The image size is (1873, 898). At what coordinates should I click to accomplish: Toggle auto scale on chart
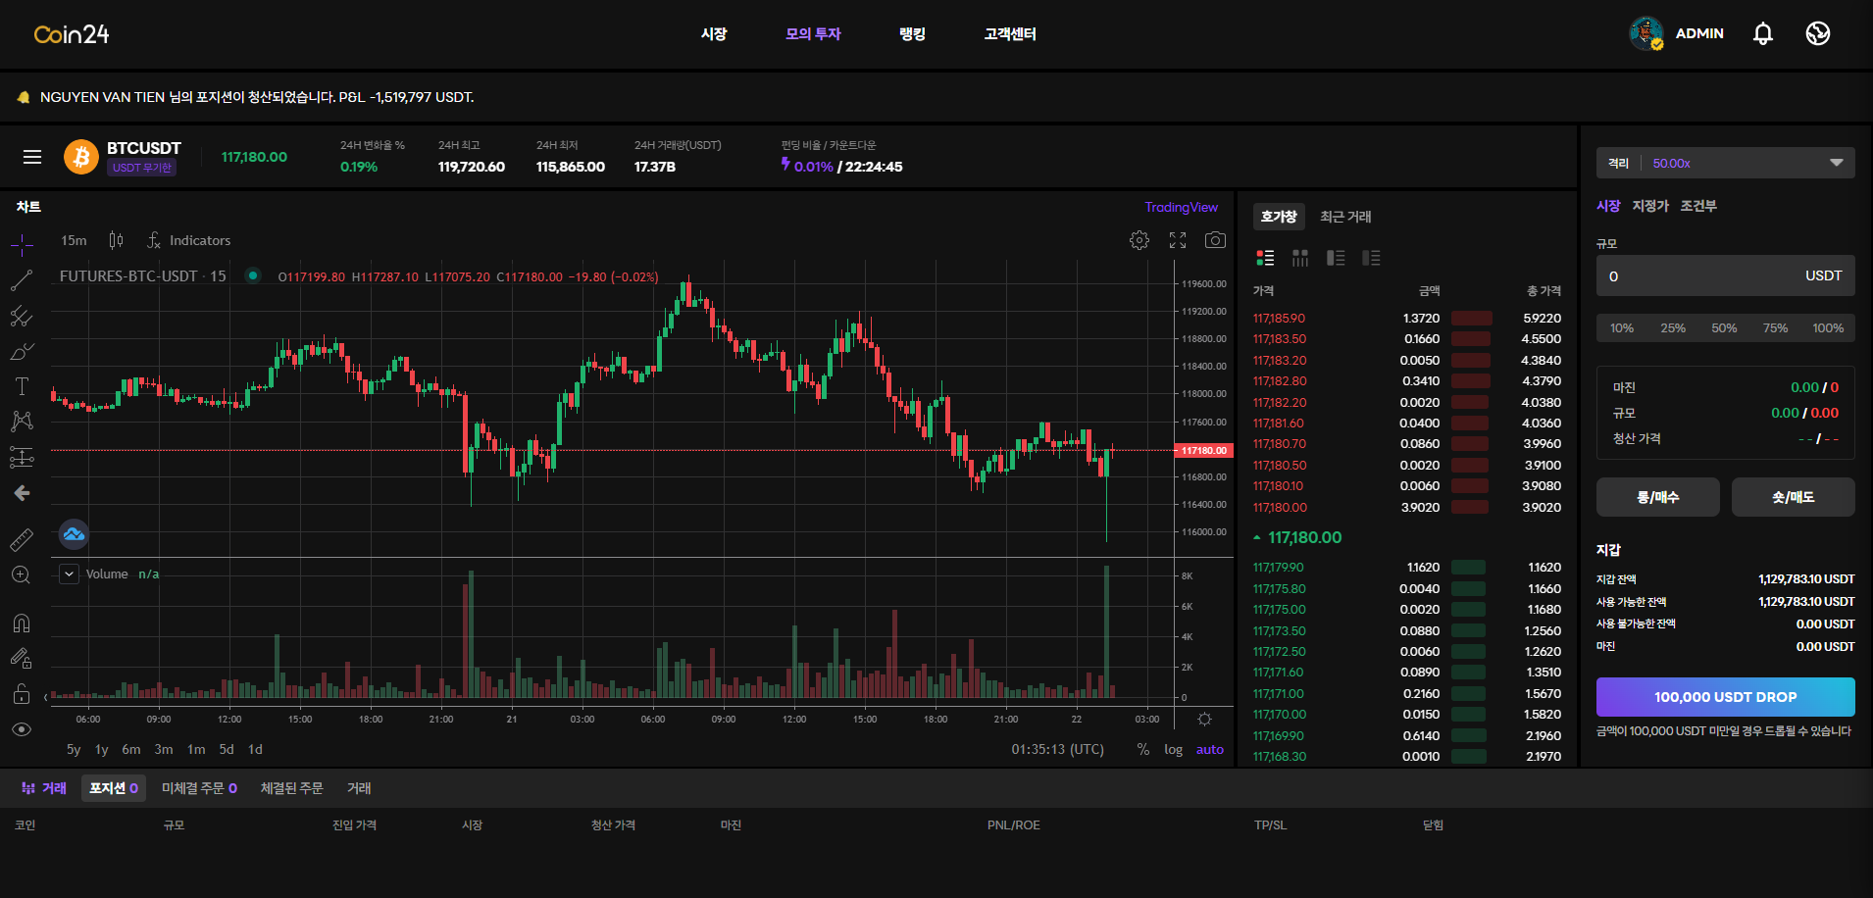pyautogui.click(x=1209, y=749)
